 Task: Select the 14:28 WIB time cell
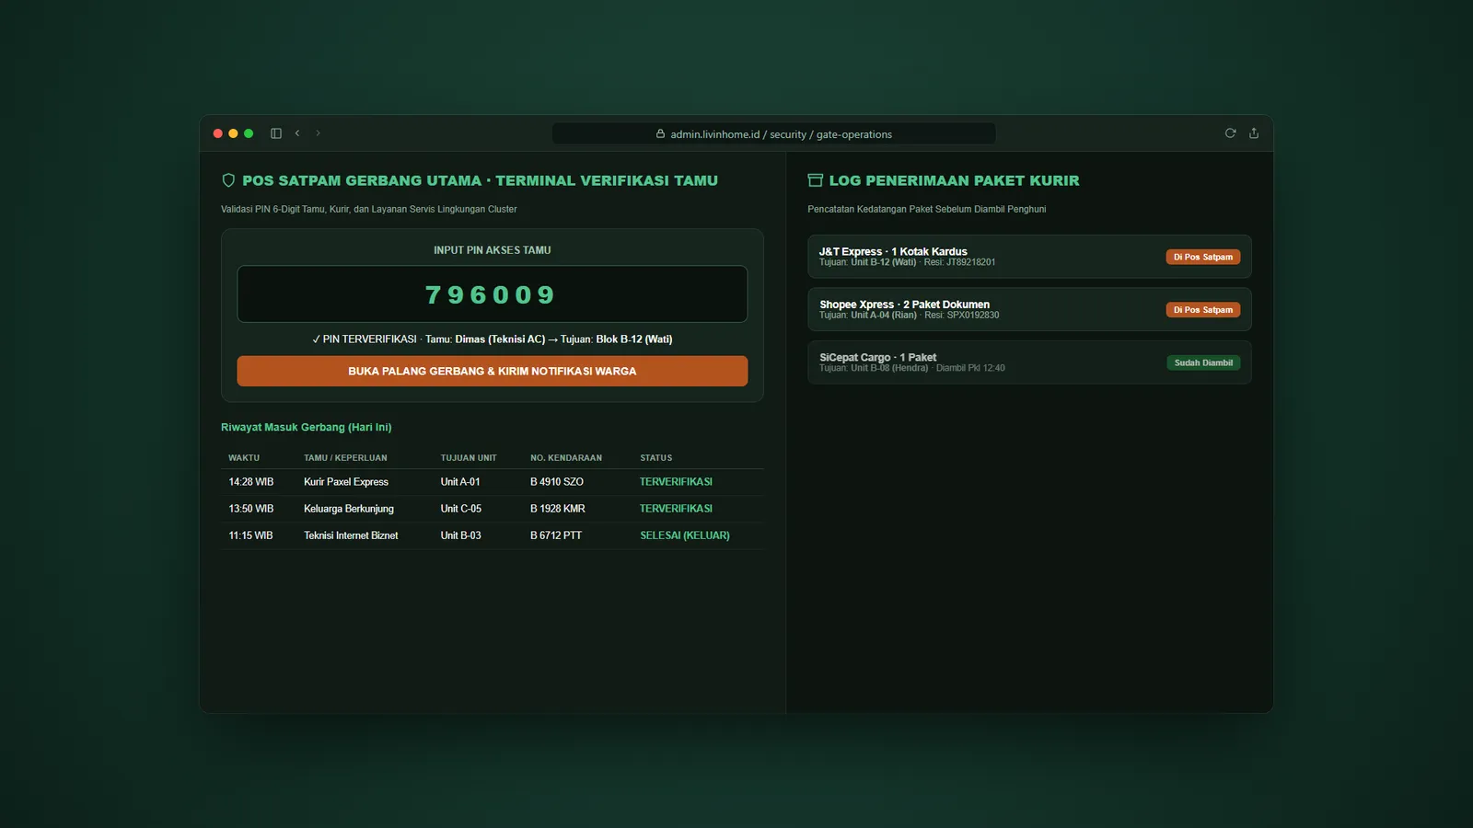coord(251,482)
